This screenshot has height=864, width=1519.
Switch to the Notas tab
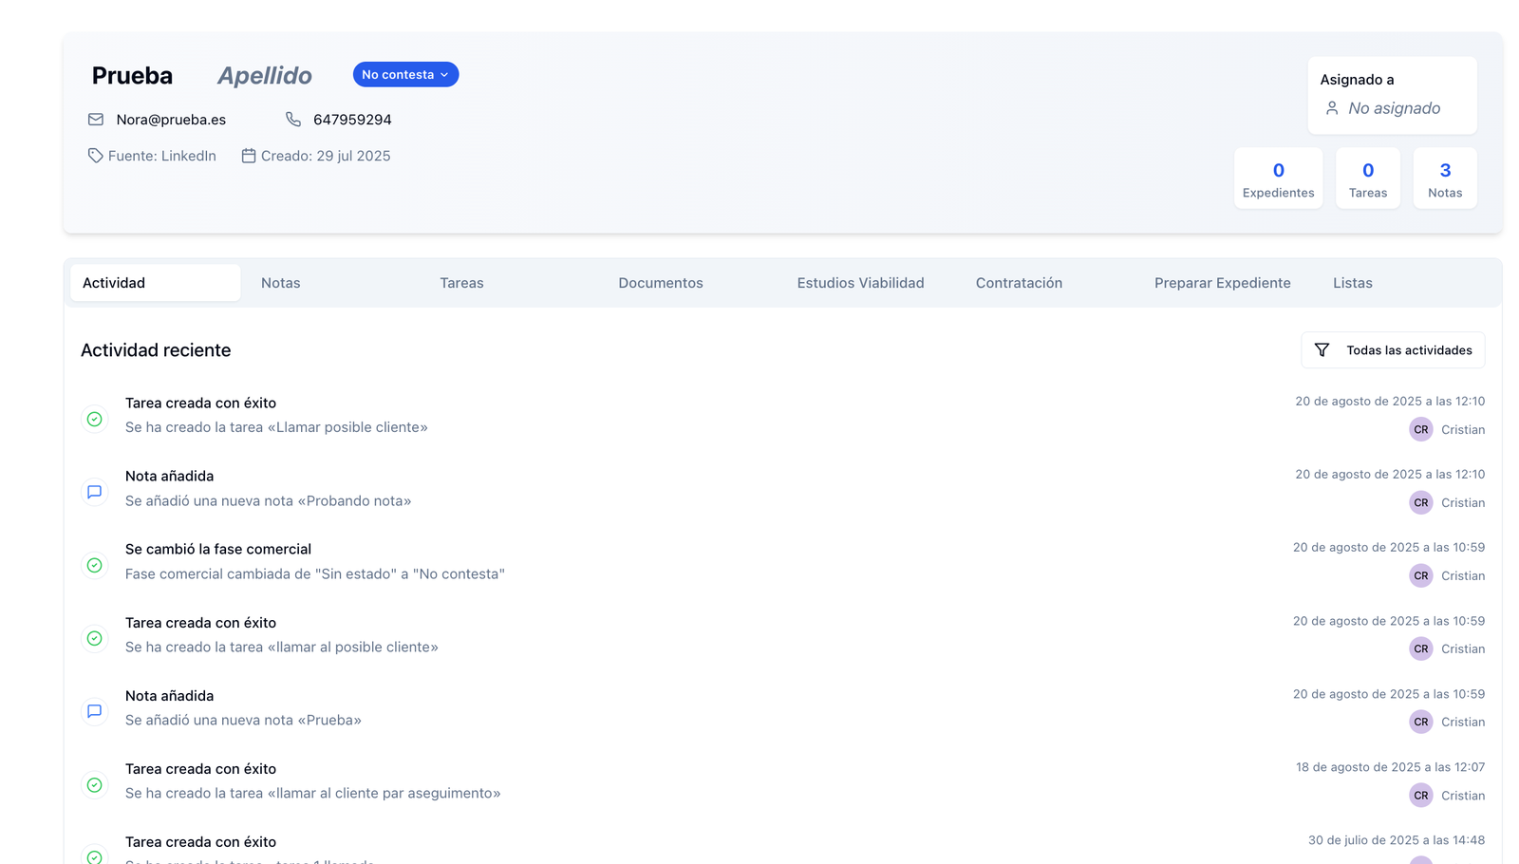tap(281, 283)
